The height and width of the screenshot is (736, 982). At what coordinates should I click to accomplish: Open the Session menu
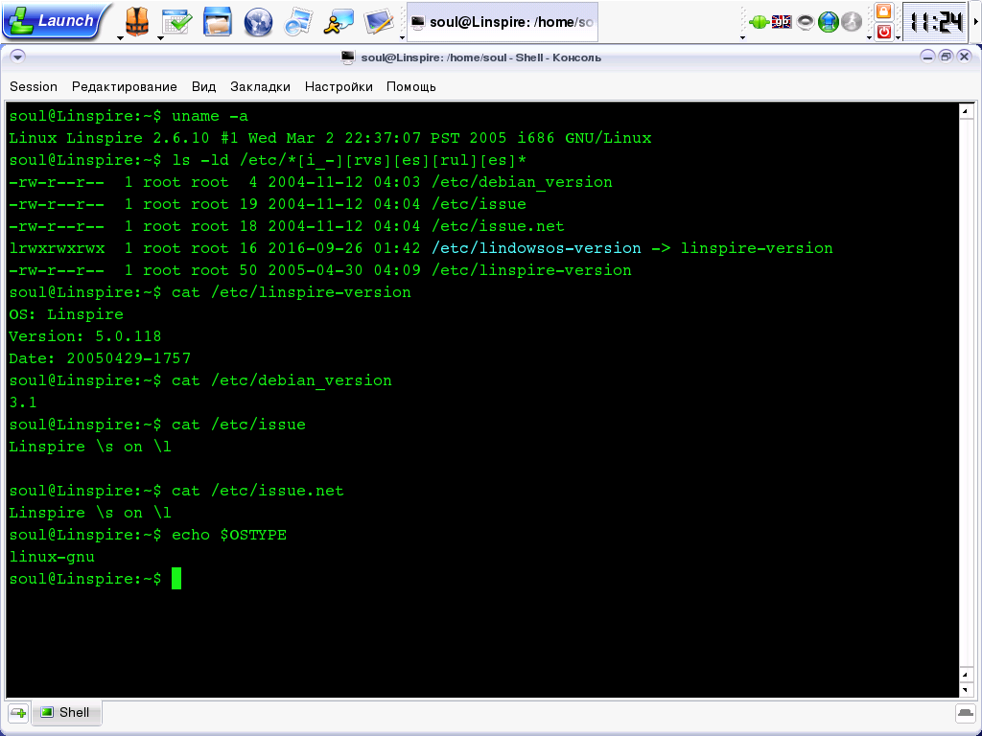[34, 87]
